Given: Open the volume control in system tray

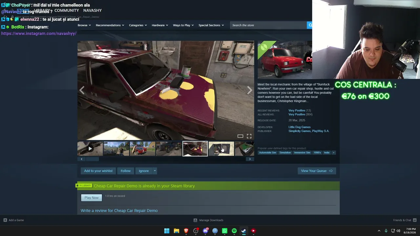Looking at the screenshot, I should 398,231.
